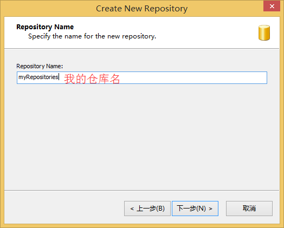The width and height of the screenshot is (284, 228).
Task: Click the red X icon in the title bar
Action: pyautogui.click(x=272, y=6)
